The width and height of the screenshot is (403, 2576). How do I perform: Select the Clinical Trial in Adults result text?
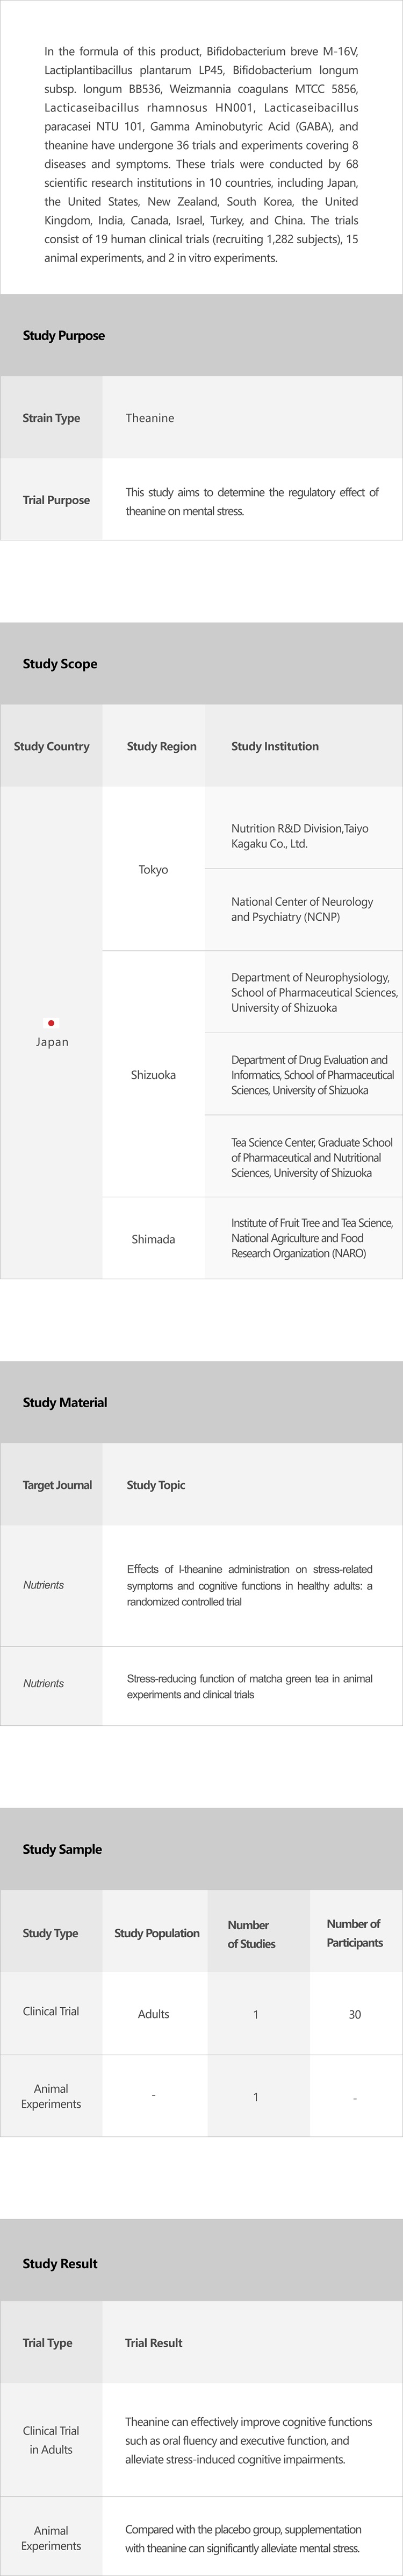249,2440
